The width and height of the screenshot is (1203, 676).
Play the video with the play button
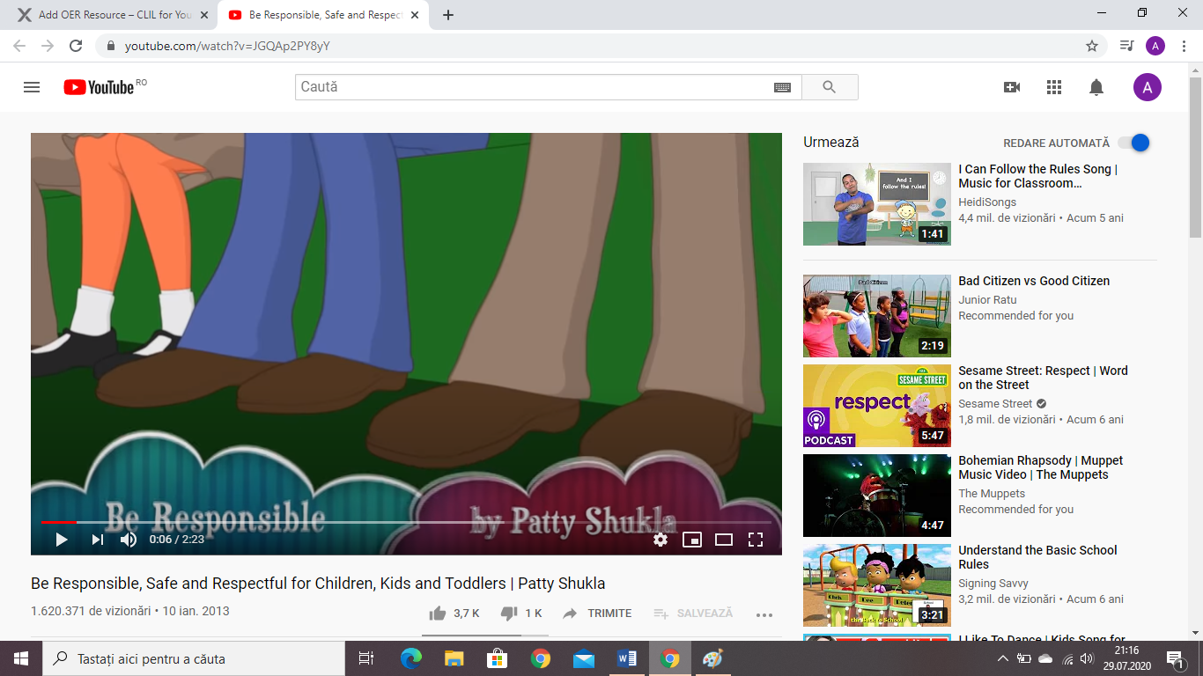pyautogui.click(x=62, y=540)
